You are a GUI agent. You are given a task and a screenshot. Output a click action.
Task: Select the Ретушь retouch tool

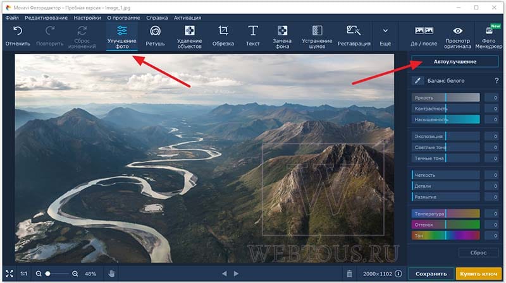[x=155, y=36]
